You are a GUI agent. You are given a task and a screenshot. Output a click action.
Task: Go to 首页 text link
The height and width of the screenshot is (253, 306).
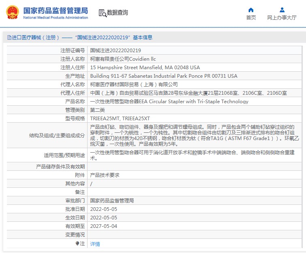(251, 18)
